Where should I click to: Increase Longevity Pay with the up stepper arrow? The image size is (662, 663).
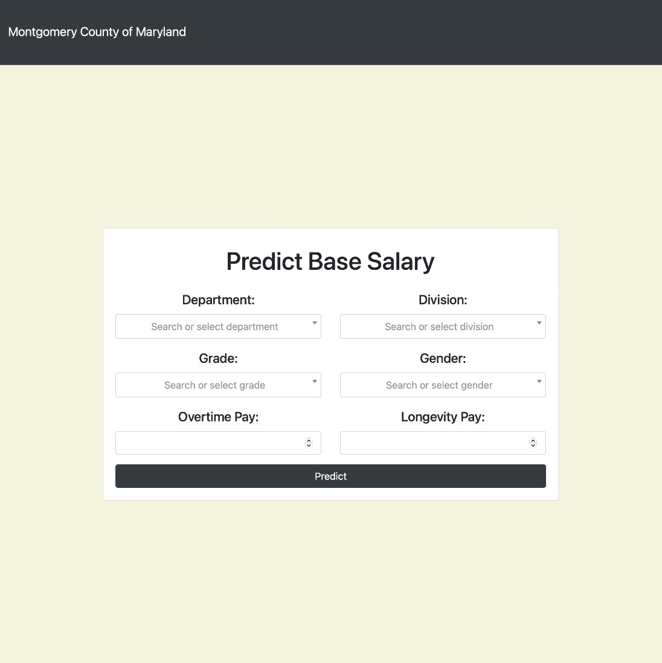533,440
